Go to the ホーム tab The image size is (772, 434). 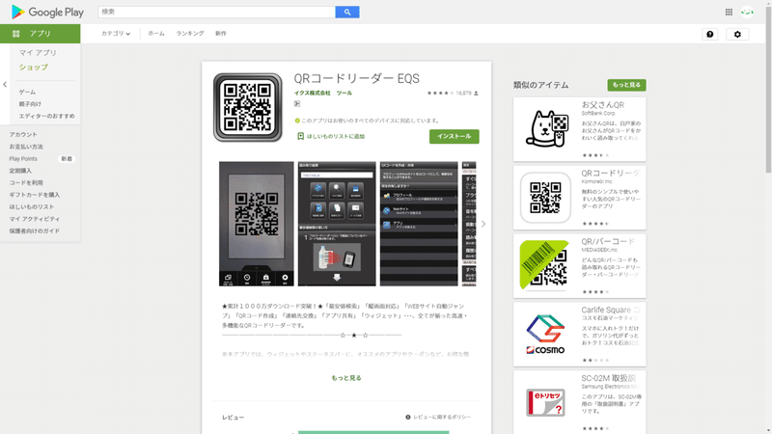pyautogui.click(x=156, y=34)
